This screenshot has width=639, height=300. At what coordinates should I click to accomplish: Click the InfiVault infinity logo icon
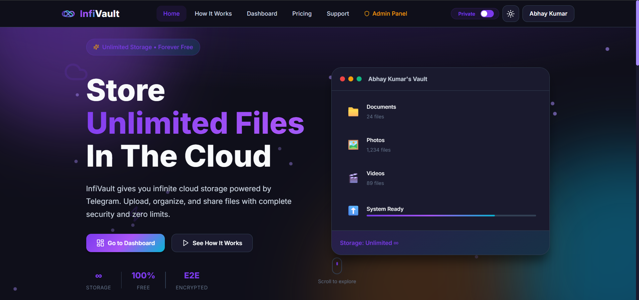point(68,14)
